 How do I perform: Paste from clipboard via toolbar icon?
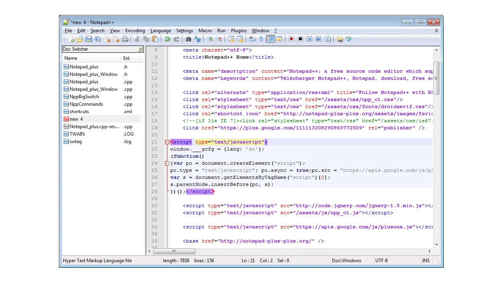[155, 39]
